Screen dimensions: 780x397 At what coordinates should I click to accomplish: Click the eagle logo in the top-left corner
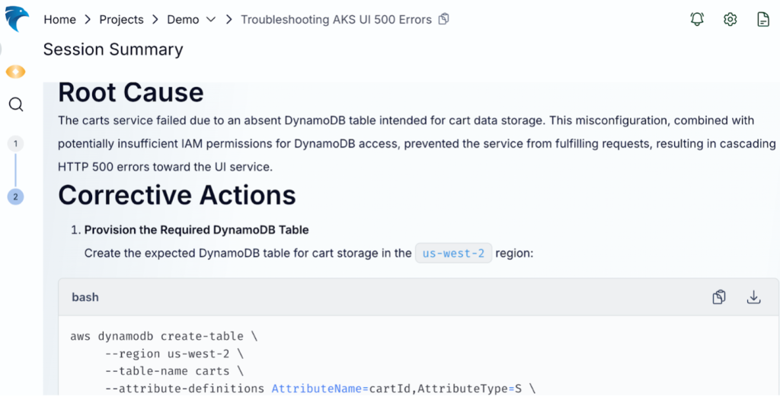(16, 18)
